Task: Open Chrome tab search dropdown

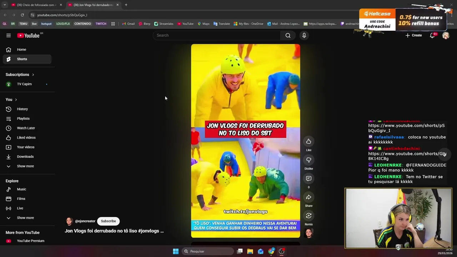Action: [5, 5]
